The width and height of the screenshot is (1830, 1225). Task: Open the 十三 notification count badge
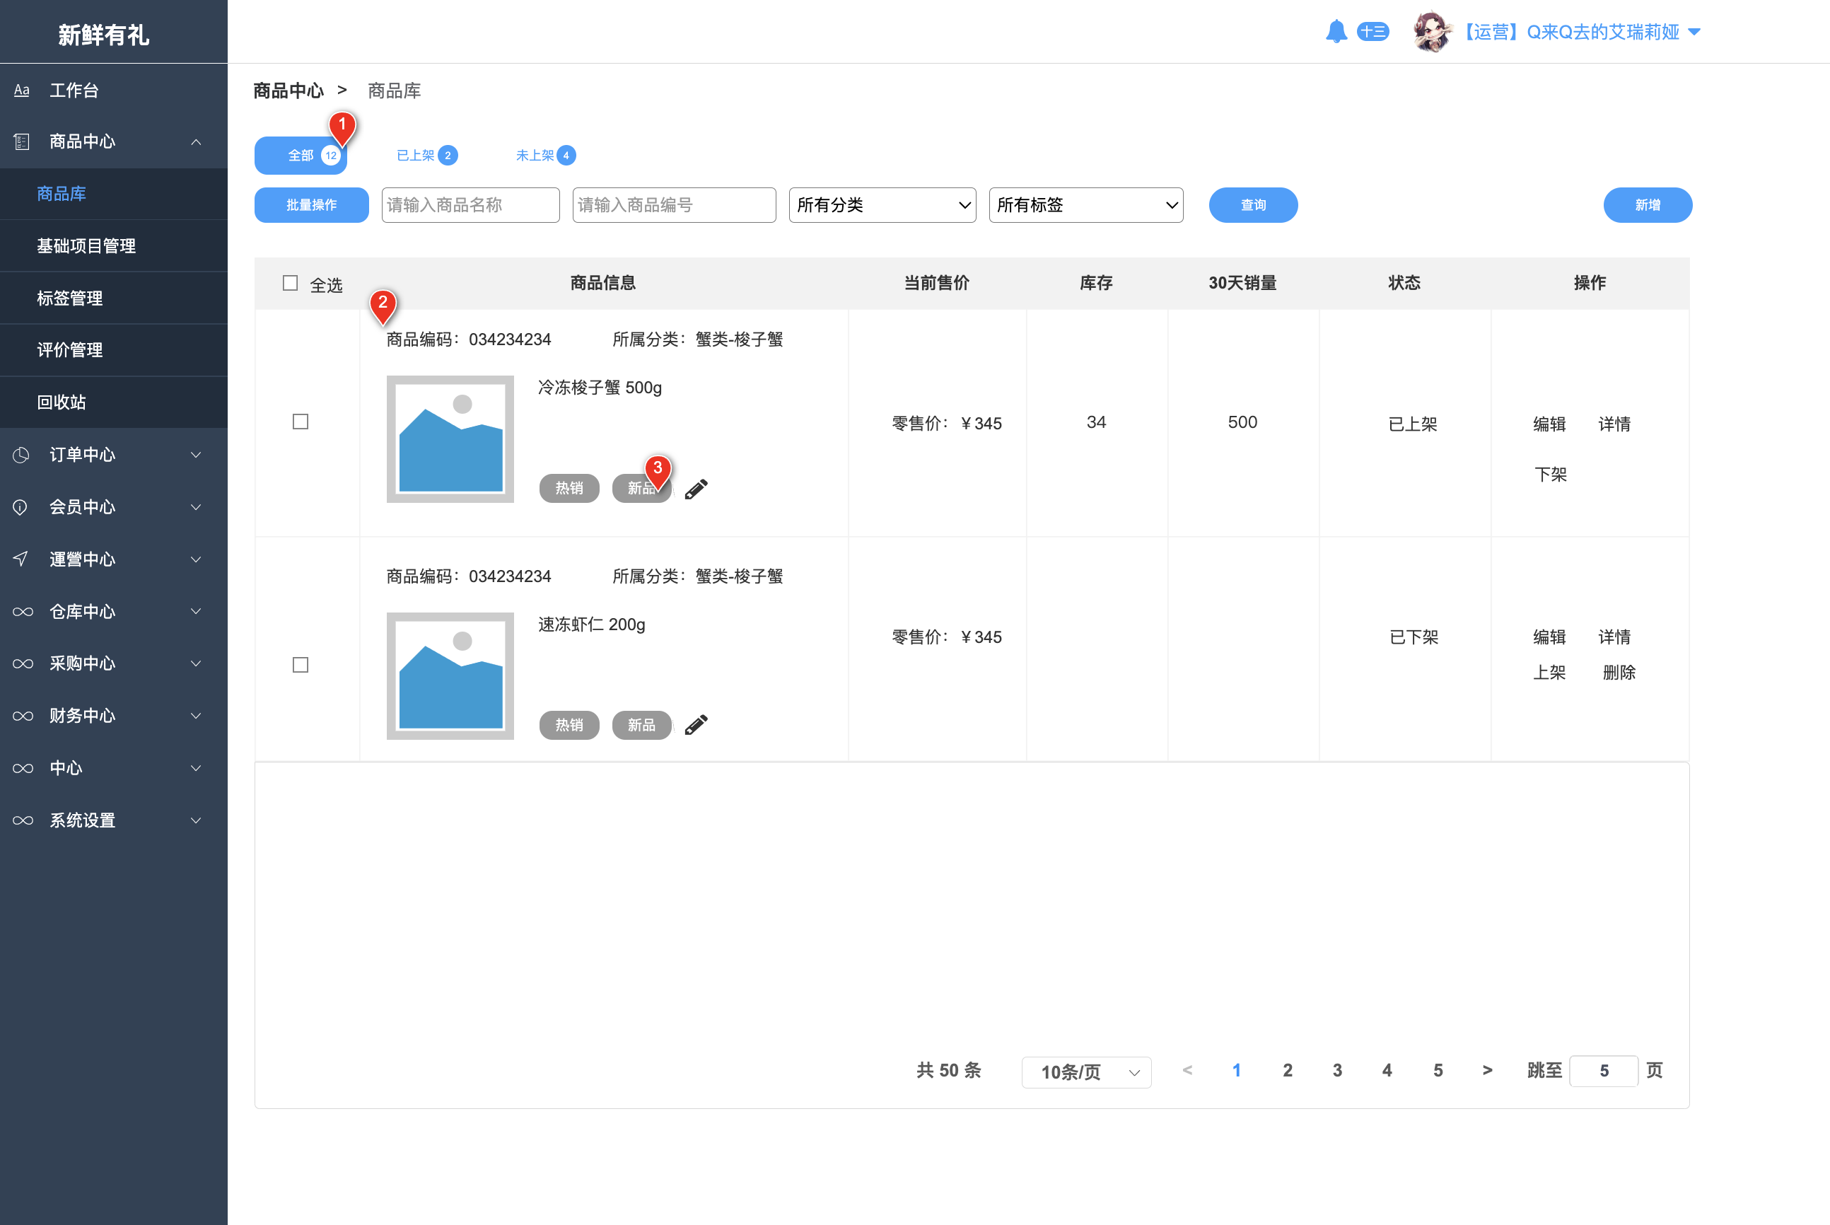pyautogui.click(x=1372, y=31)
